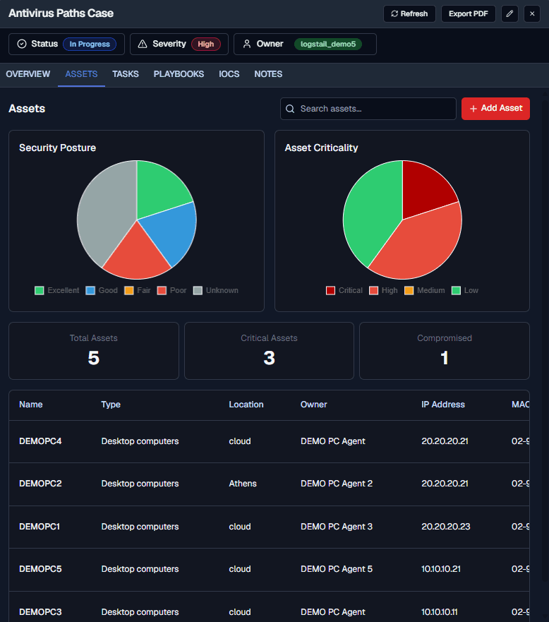Image resolution: width=549 pixels, height=622 pixels.
Task: Click the DEMO PC Agent 5 owner cell
Action: 337,569
